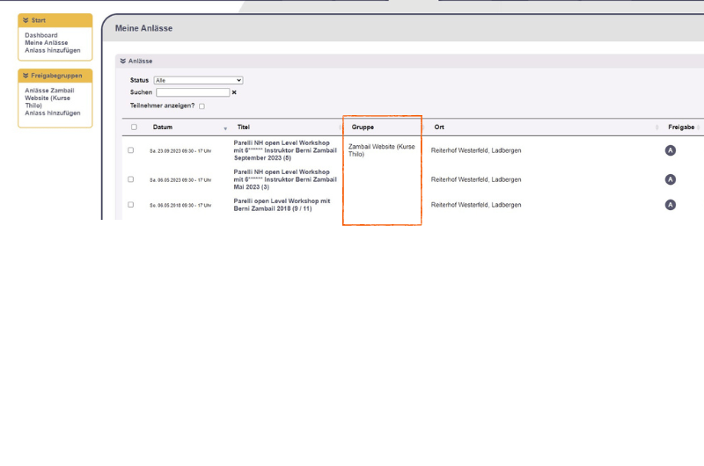Screen dimensions: 704x466
Task: Click the Freigabe badge for September 2023 workshop
Action: tap(671, 150)
